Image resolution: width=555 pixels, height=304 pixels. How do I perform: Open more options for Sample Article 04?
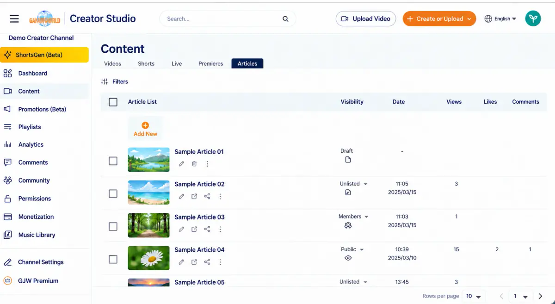click(x=220, y=262)
